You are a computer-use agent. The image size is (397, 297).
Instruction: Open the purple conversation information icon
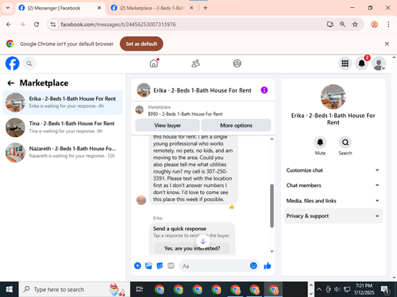click(264, 90)
